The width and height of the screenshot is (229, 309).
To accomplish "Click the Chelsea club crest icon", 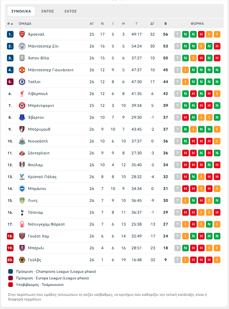I will pyautogui.click(x=22, y=82).
